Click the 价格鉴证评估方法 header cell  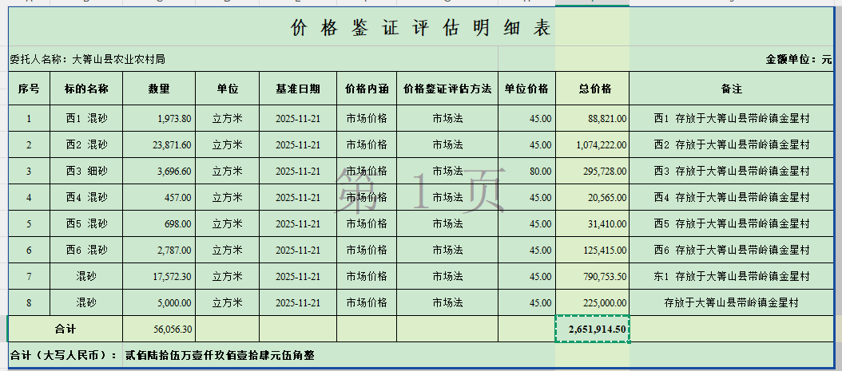point(447,89)
